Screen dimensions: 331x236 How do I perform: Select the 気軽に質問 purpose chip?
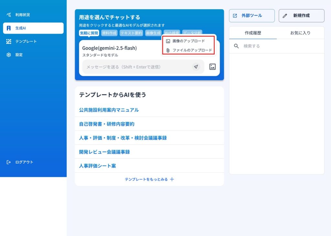pyautogui.click(x=89, y=33)
